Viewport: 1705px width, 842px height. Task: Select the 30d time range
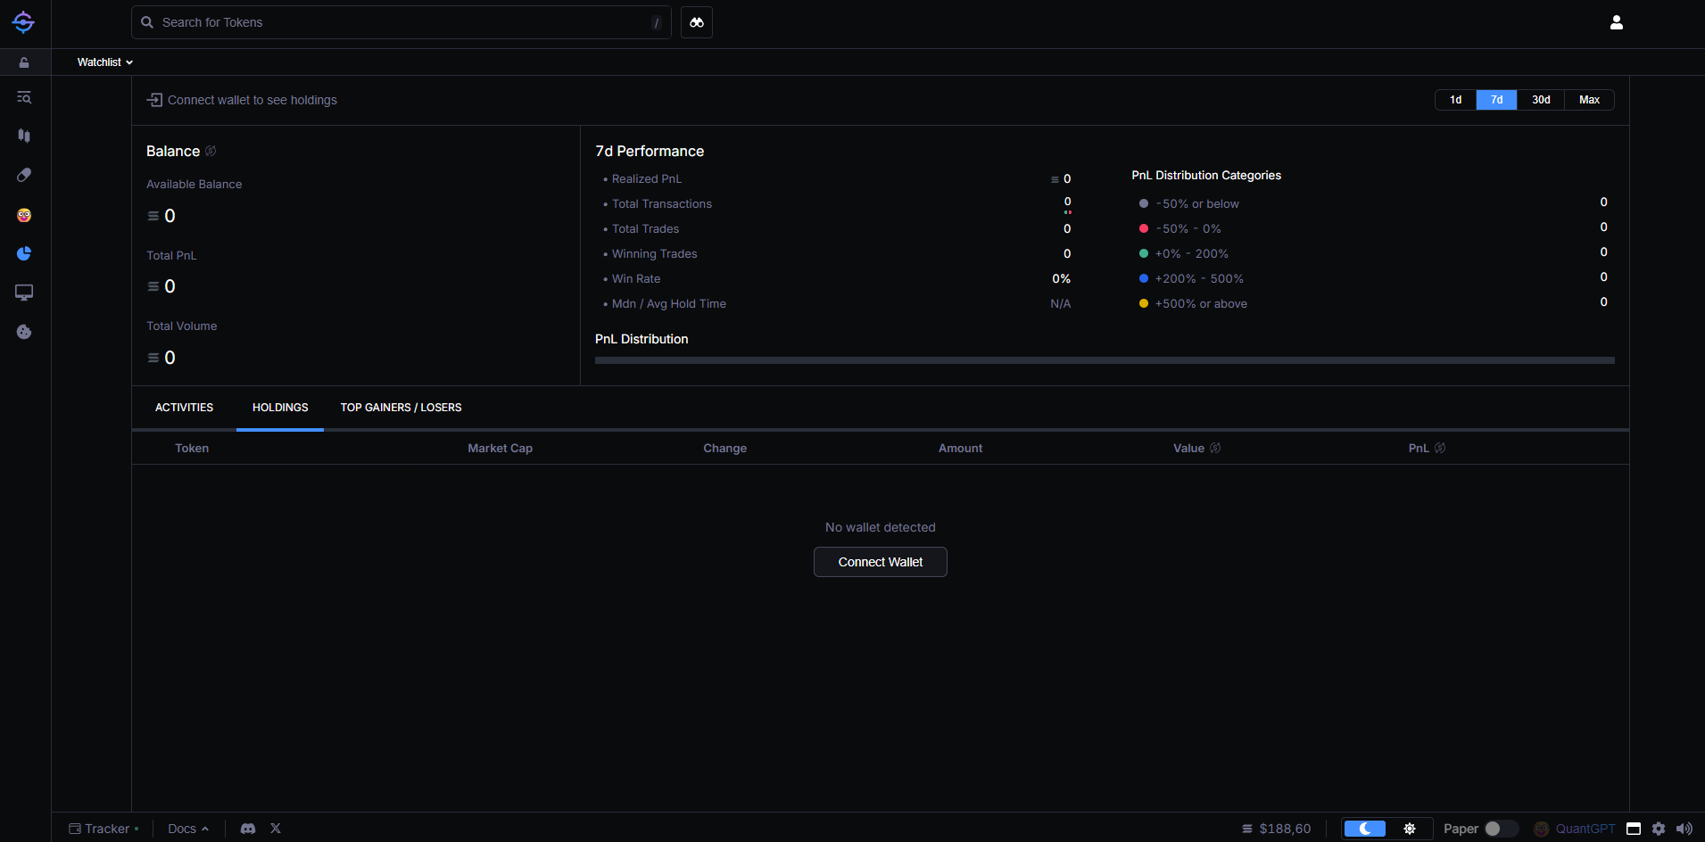pyautogui.click(x=1541, y=100)
